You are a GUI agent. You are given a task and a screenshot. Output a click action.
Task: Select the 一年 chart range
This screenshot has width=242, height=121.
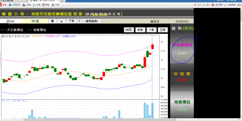151,30
